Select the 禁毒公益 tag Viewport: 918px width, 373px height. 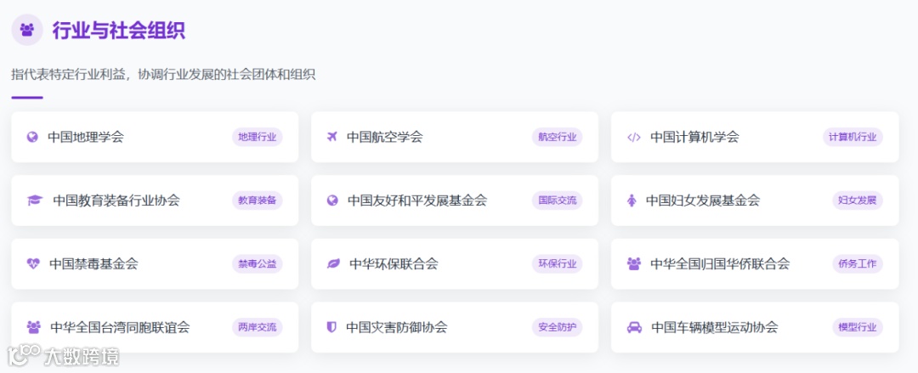point(258,263)
